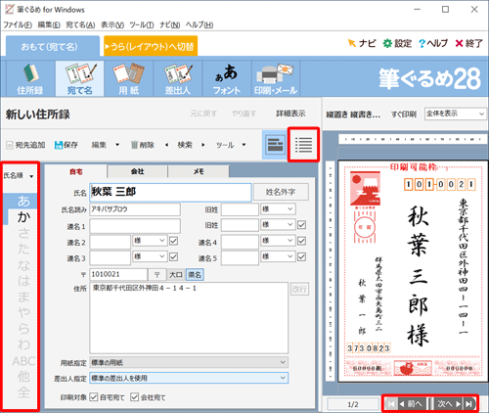The width and height of the screenshot is (489, 413).
Task: Click the 〒 postal lookup button
Action: point(157,275)
